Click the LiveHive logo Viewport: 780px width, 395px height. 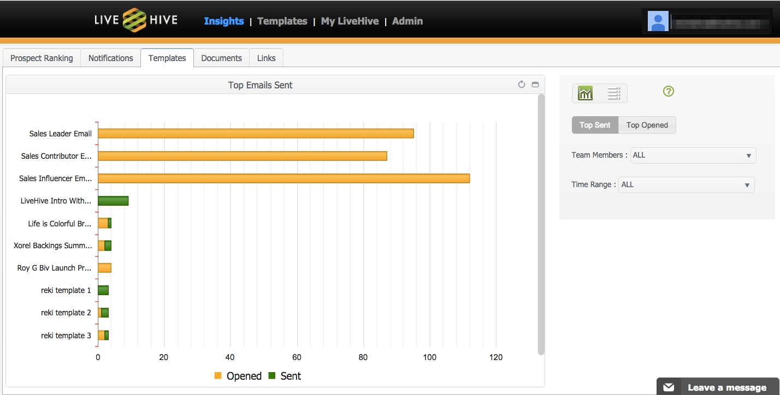tap(135, 21)
